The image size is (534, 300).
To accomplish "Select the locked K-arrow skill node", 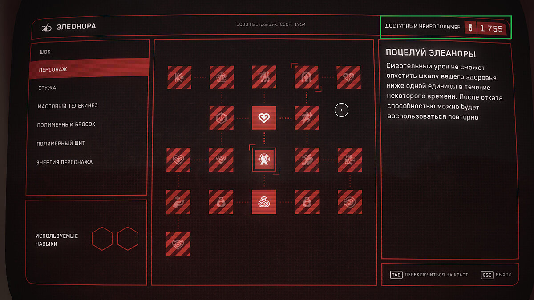I will pyautogui.click(x=179, y=77).
